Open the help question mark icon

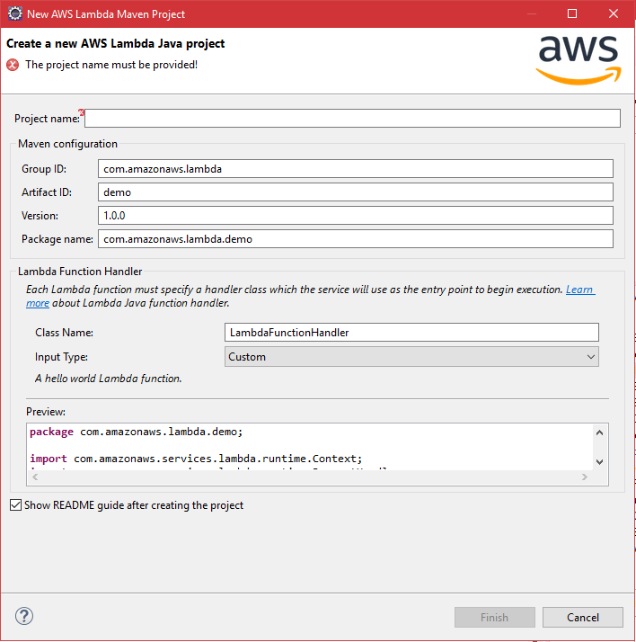pos(24,616)
